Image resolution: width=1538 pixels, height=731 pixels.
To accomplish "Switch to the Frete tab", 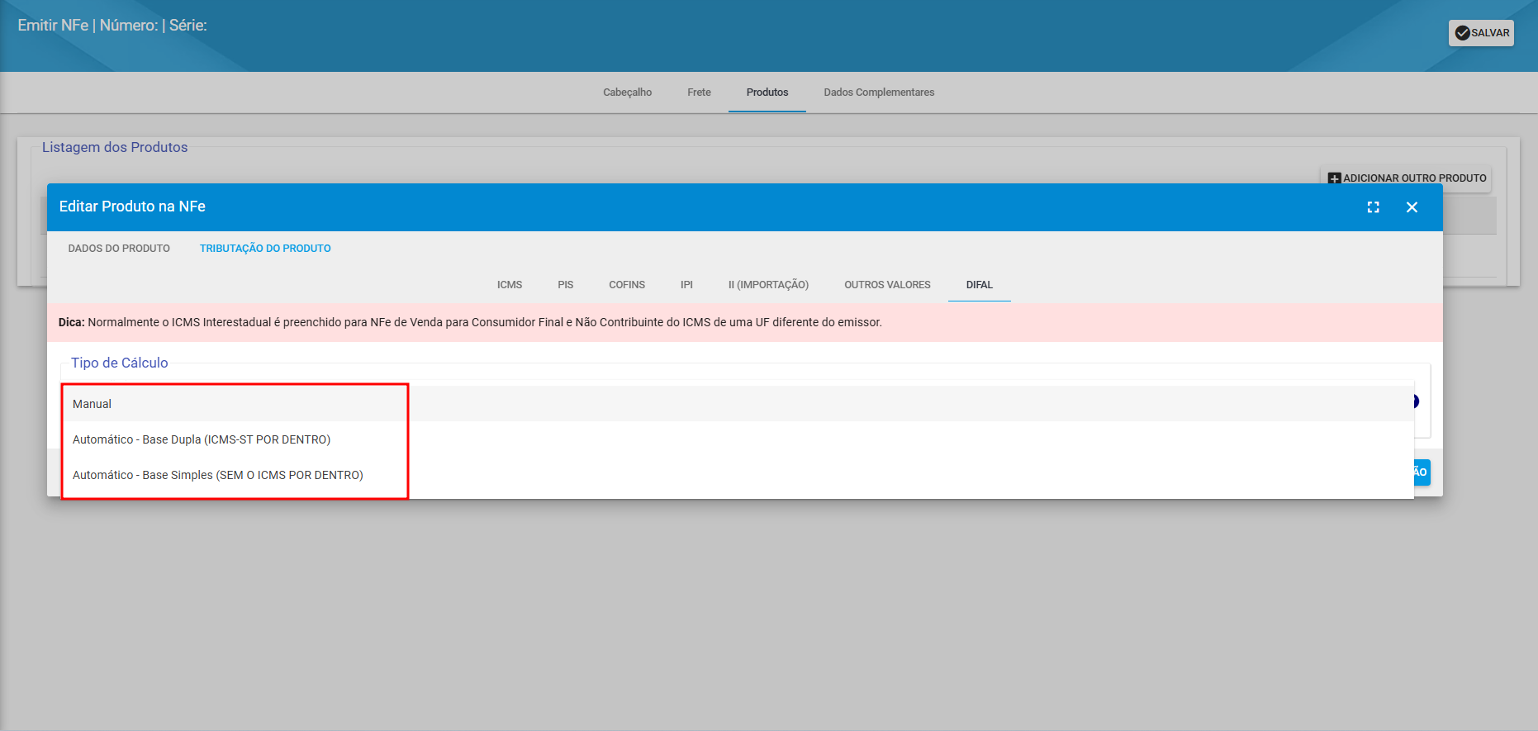I will point(699,93).
